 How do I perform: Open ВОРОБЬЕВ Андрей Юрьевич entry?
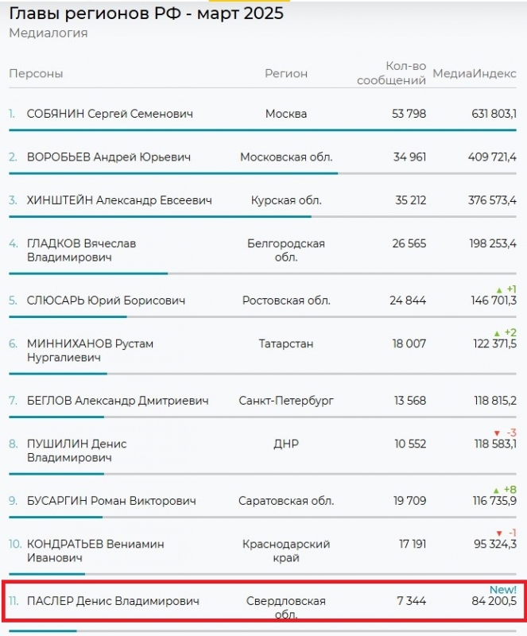point(109,157)
